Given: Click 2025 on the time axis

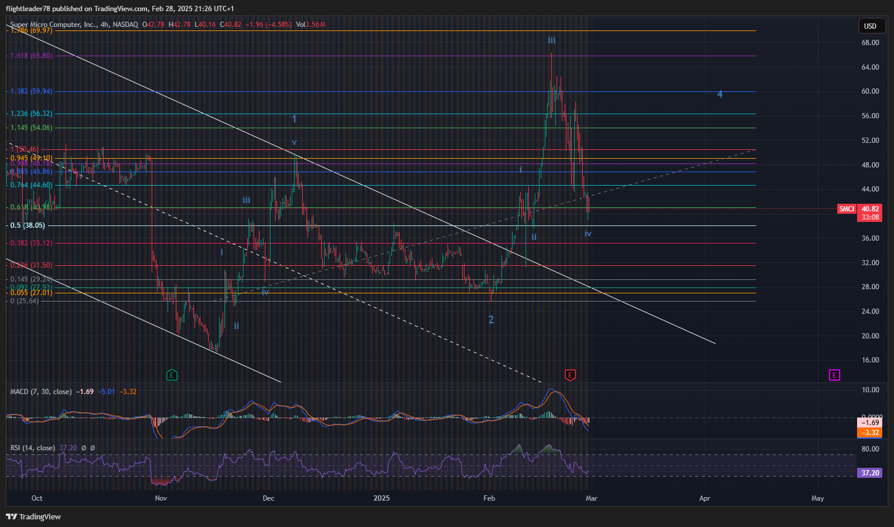Looking at the screenshot, I should click(x=381, y=498).
